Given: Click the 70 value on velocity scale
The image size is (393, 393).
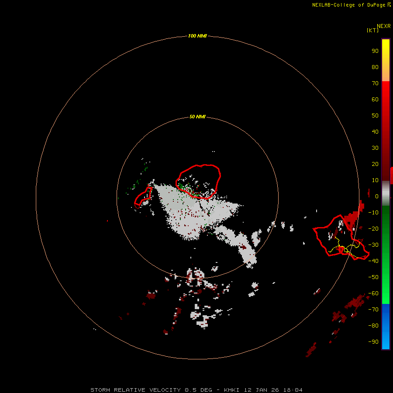Looking at the screenshot, I should point(375,83).
